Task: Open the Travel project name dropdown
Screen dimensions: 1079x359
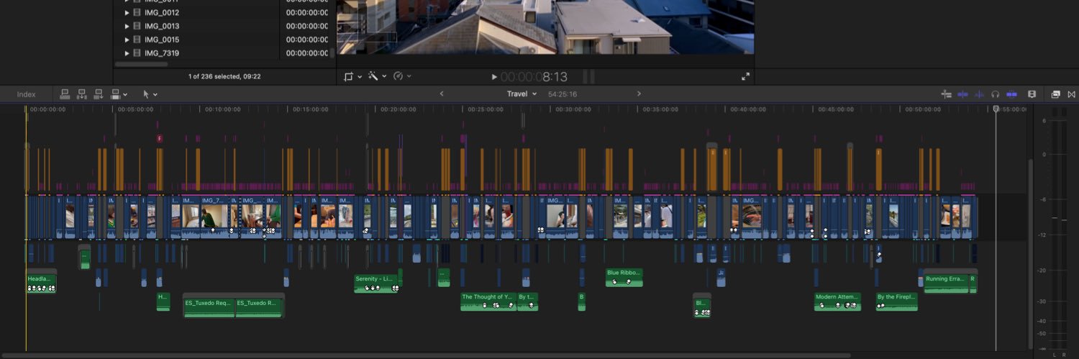Action: click(x=522, y=94)
